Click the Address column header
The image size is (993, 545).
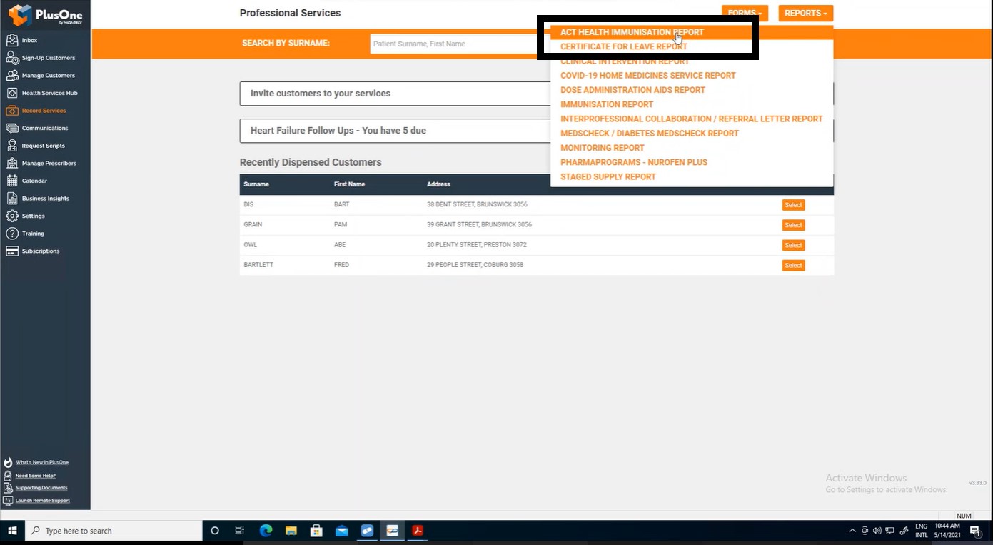(438, 184)
